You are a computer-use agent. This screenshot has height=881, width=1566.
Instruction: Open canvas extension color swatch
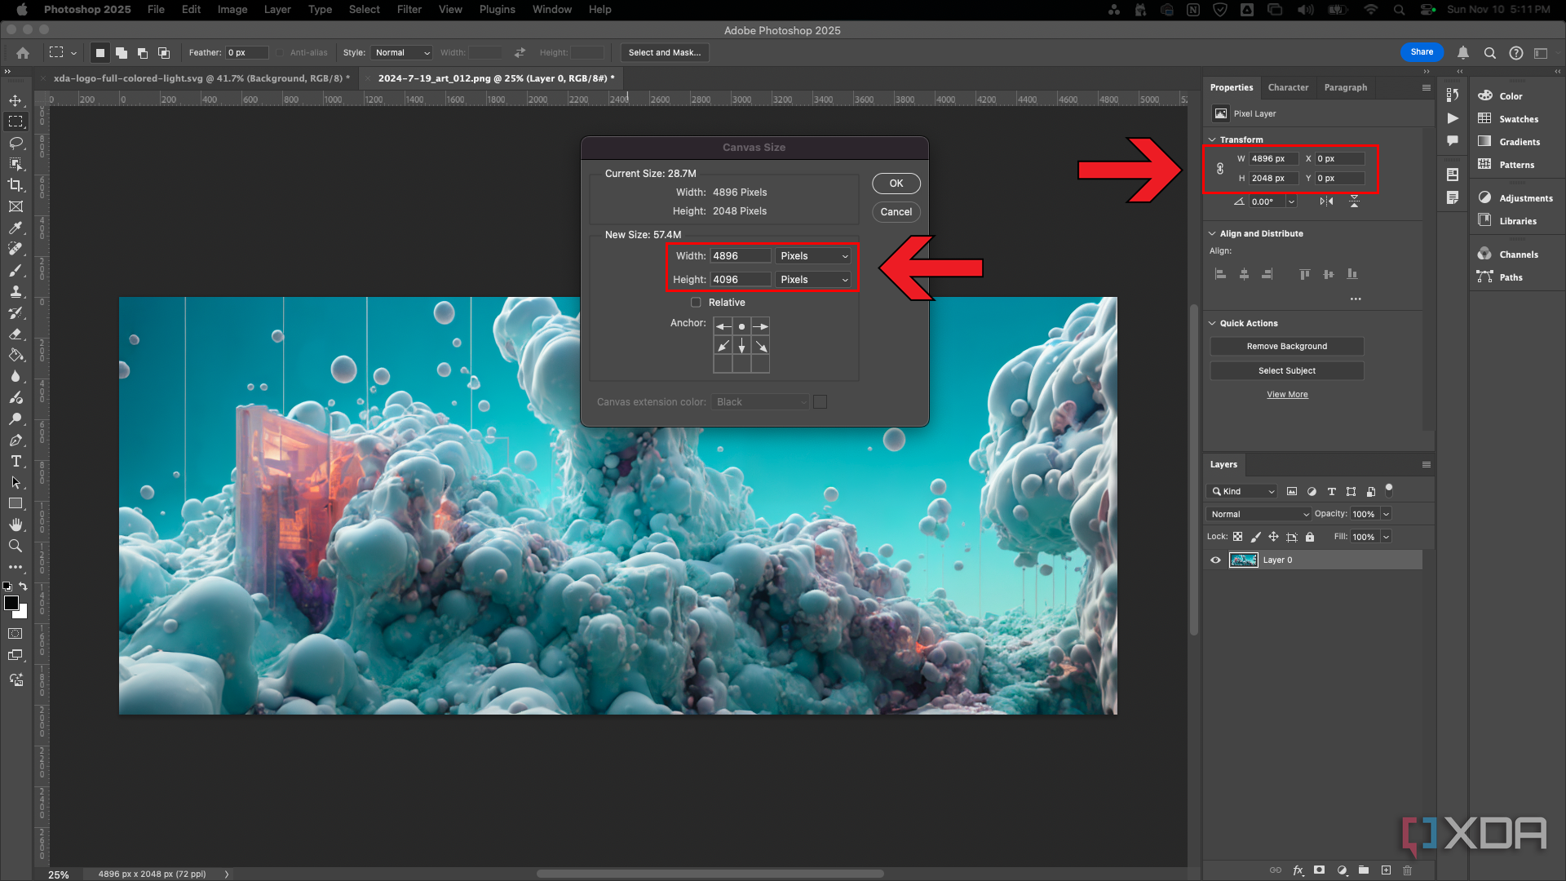[x=820, y=401]
